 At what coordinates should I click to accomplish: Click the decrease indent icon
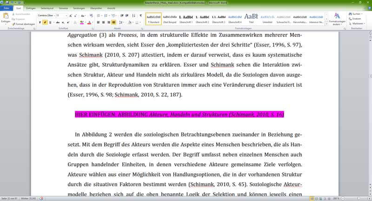coord(122,16)
